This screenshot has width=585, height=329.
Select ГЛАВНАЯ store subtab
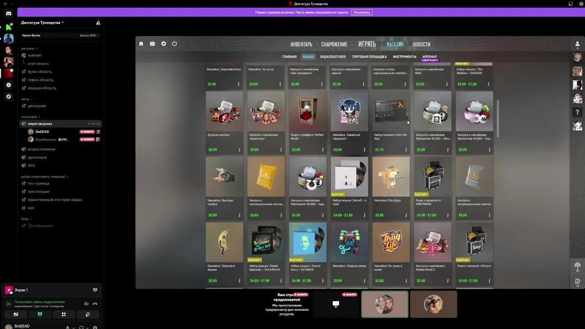(289, 57)
